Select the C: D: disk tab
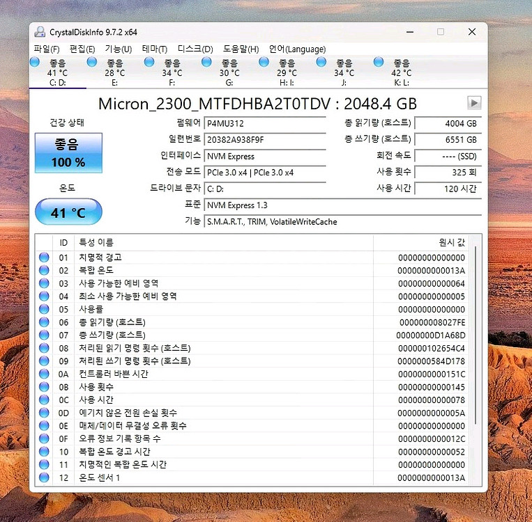 (58, 72)
